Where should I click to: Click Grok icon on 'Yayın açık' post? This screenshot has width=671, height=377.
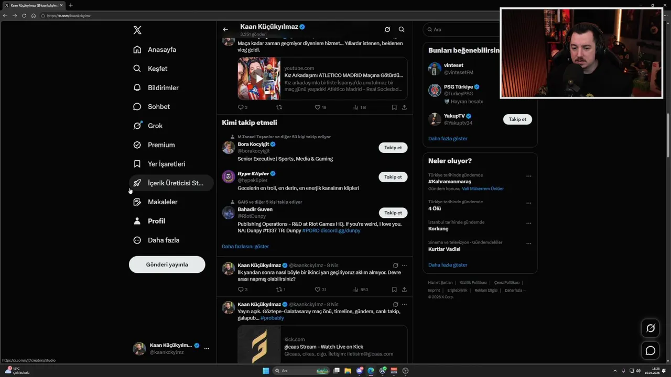tap(396, 304)
